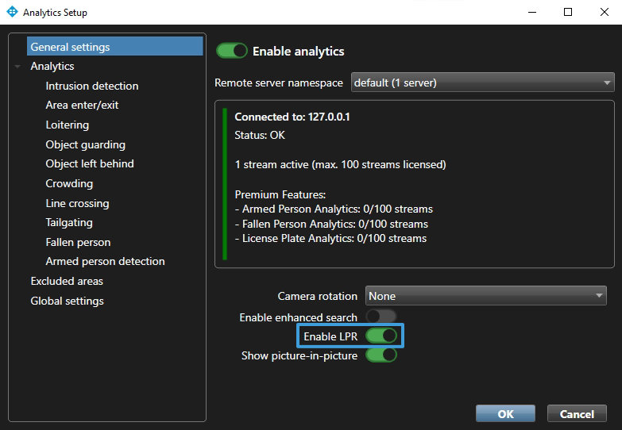
Task: Click the 'Status: OK' text
Action: tap(260, 135)
